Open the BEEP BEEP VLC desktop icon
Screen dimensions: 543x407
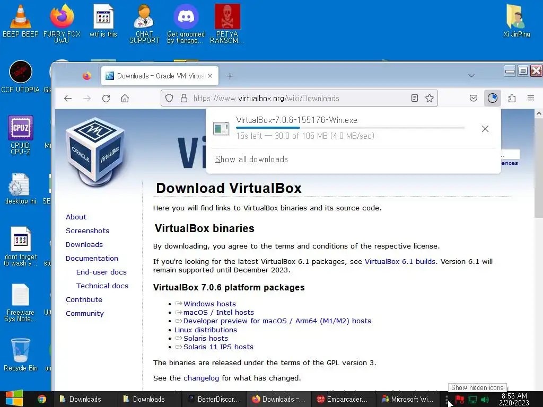point(21,21)
